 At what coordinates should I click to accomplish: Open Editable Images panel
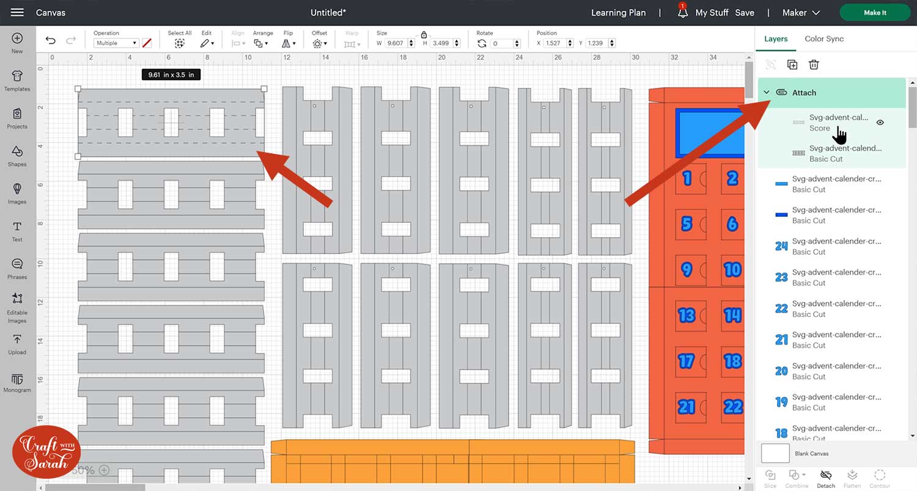pyautogui.click(x=17, y=308)
